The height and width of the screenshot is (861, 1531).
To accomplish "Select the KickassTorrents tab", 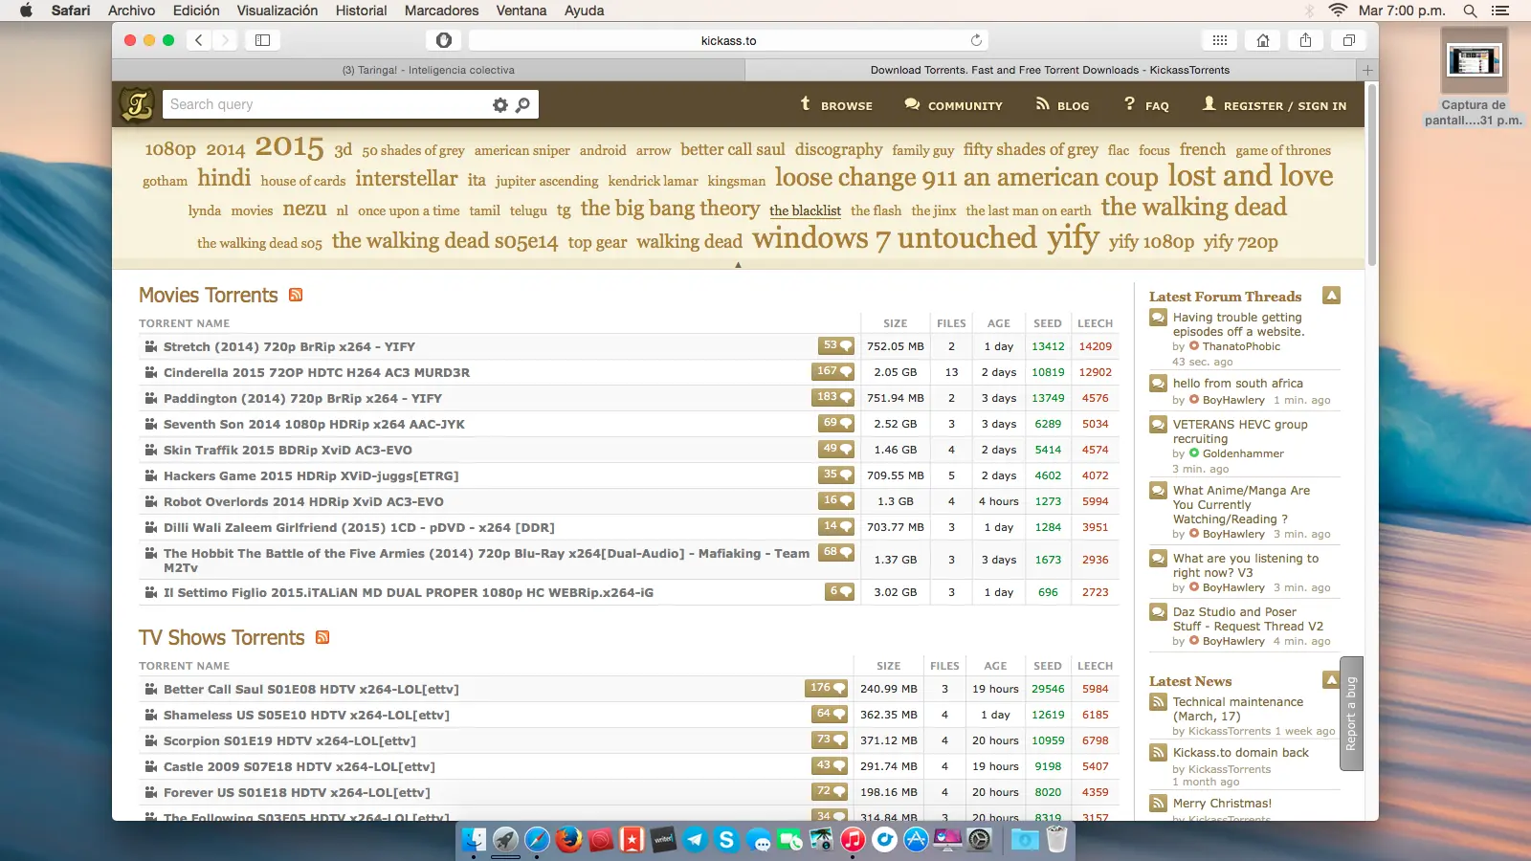I will point(1050,70).
